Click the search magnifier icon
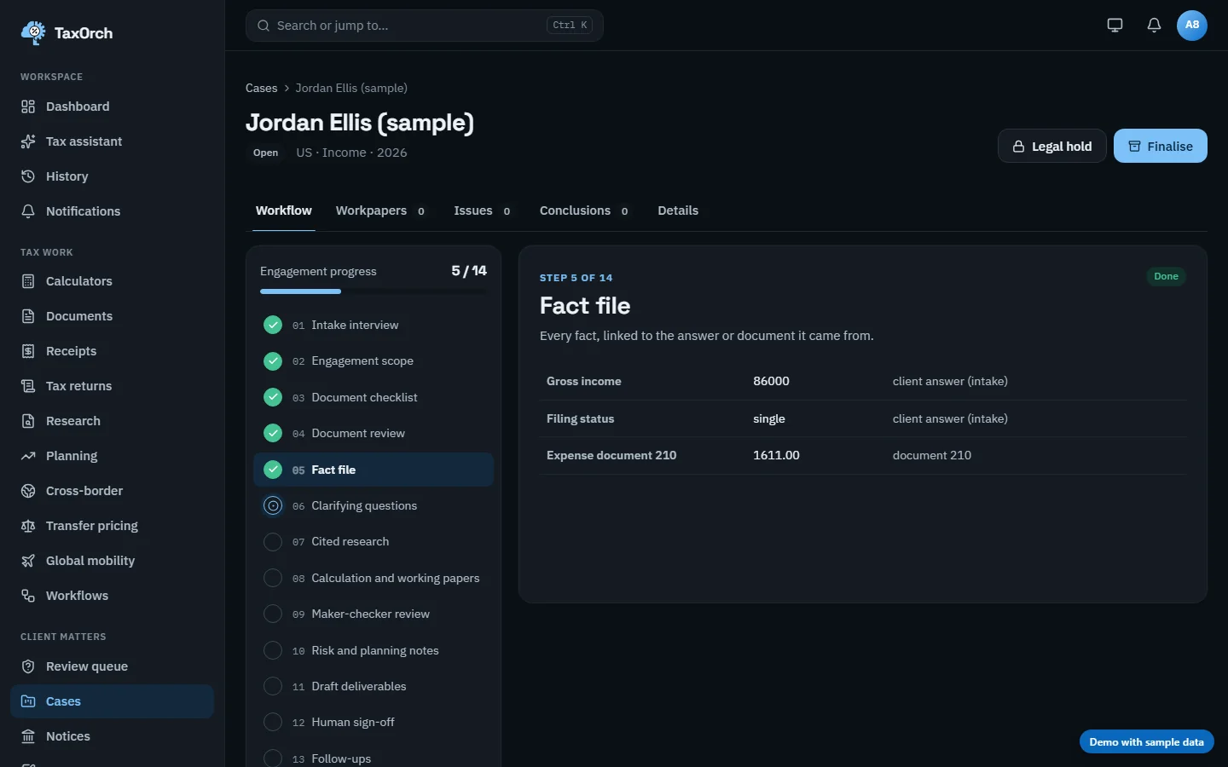 click(x=264, y=26)
